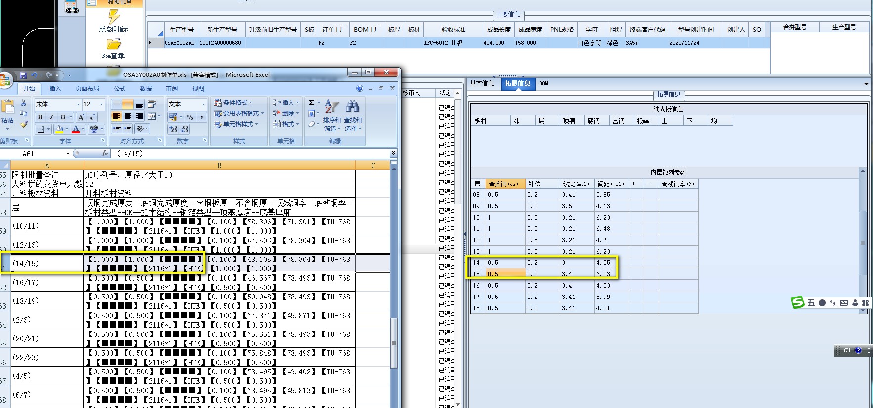Open the Data (数据) ribbon tab
873x408 pixels.
pyautogui.click(x=146, y=89)
